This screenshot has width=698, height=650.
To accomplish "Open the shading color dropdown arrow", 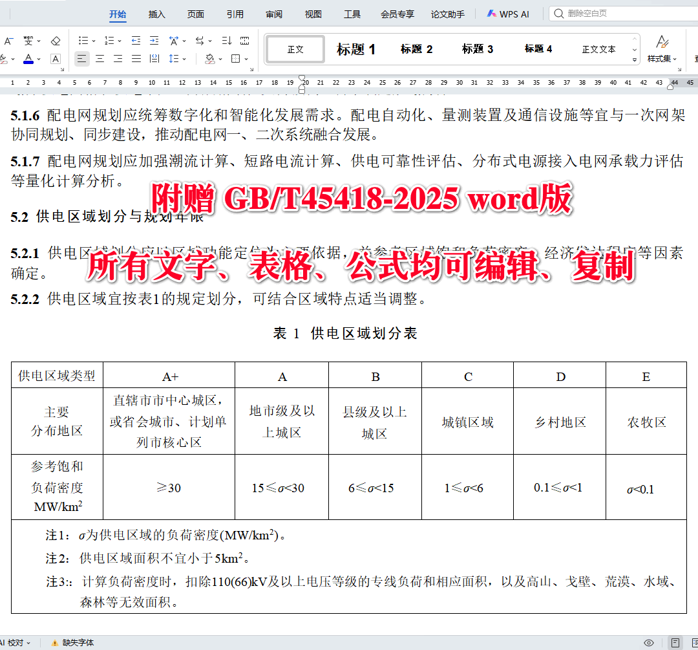I will click(x=220, y=59).
